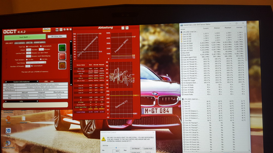
Task: Click the camera screenshot icon in OCCT header
Action: (x=57, y=29)
